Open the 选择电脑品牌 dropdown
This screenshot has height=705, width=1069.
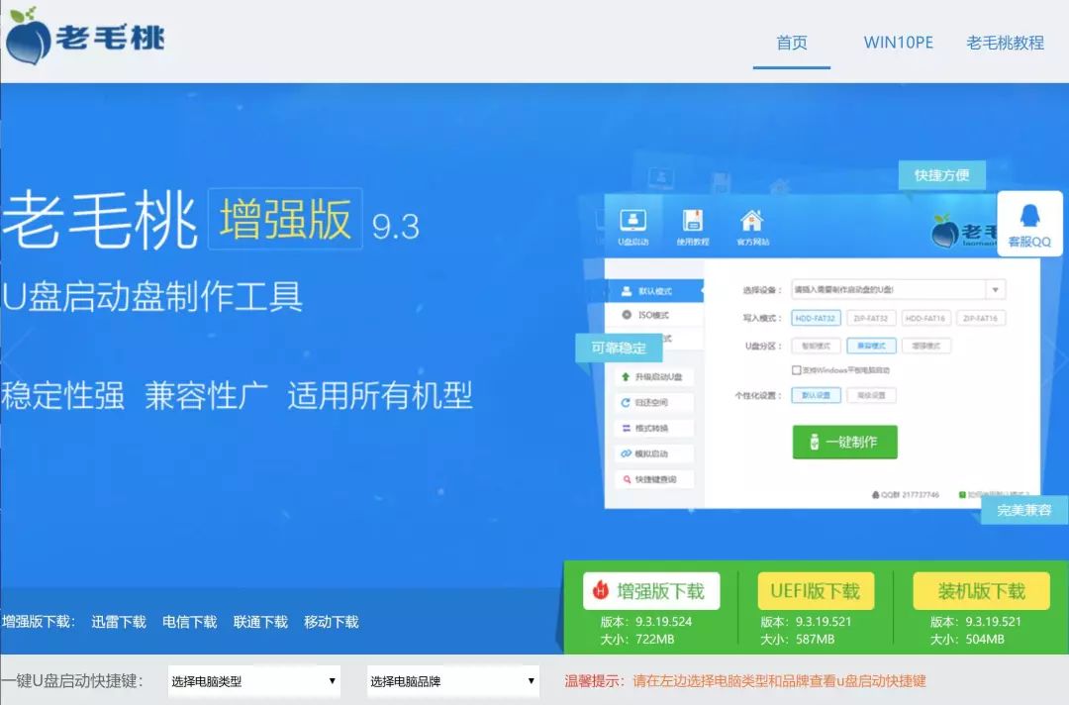452,681
